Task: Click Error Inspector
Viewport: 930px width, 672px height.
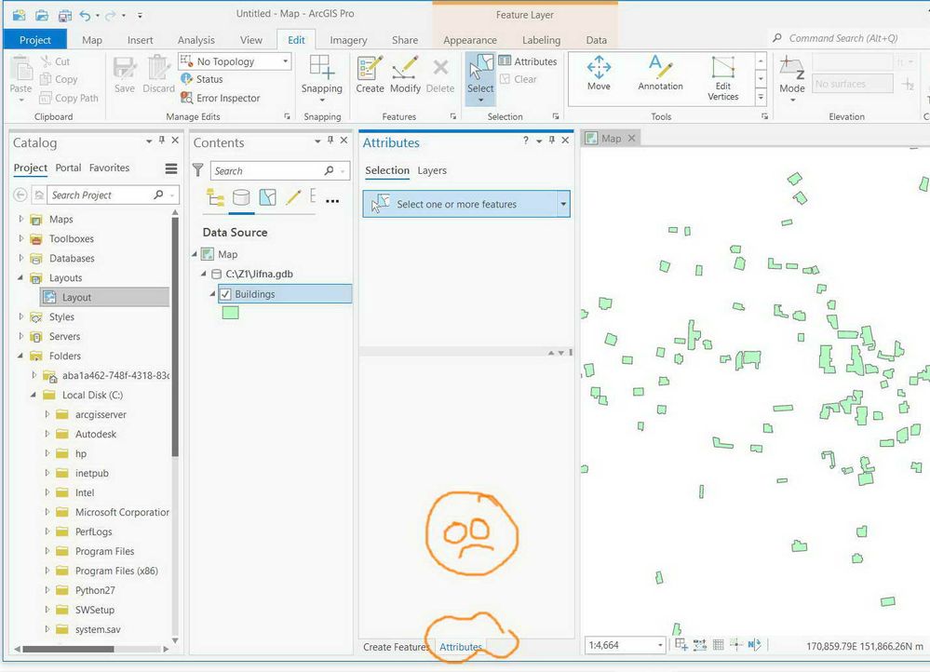Action: coord(221,98)
